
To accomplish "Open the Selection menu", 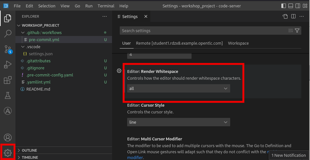I will pyautogui.click(x=47, y=6).
